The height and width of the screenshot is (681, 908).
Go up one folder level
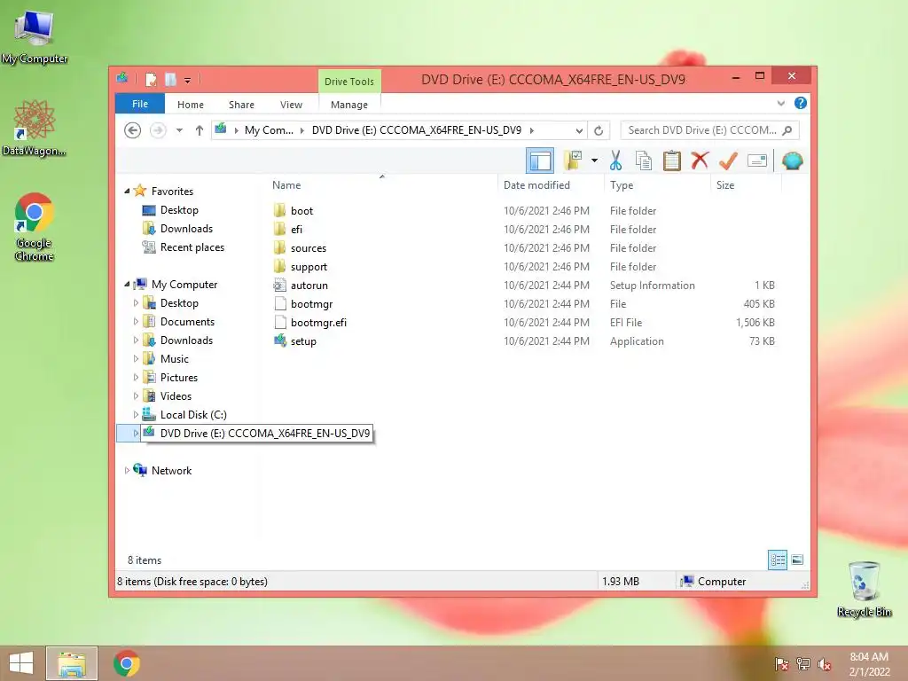200,130
